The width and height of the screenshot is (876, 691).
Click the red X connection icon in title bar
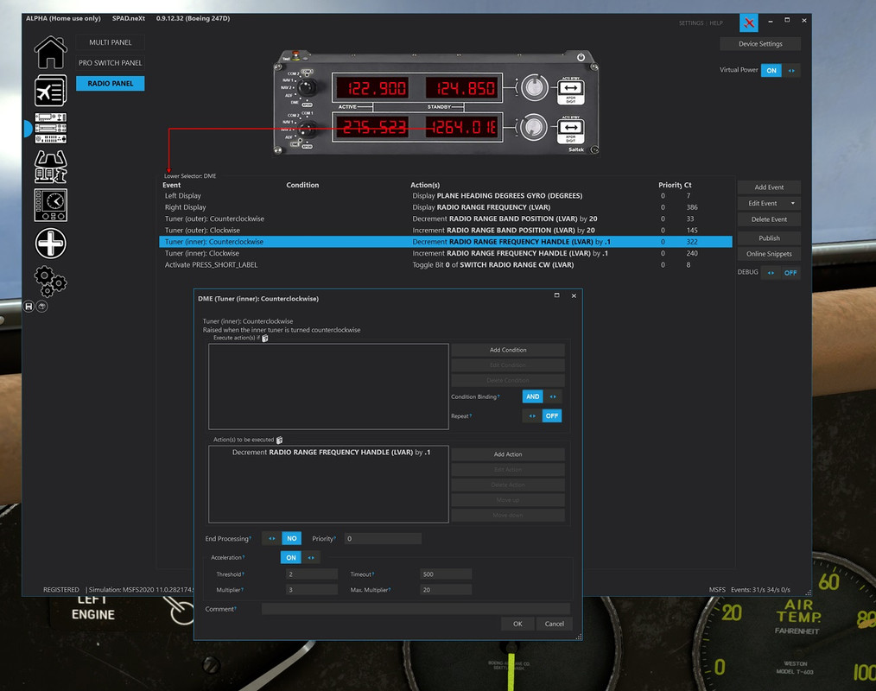[x=749, y=23]
